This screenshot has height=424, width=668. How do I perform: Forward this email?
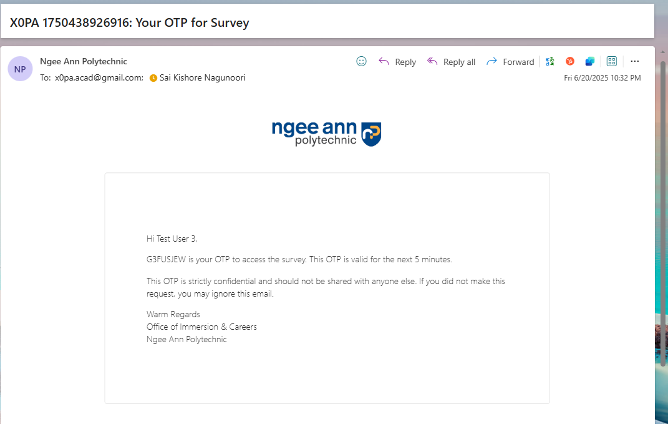click(518, 61)
